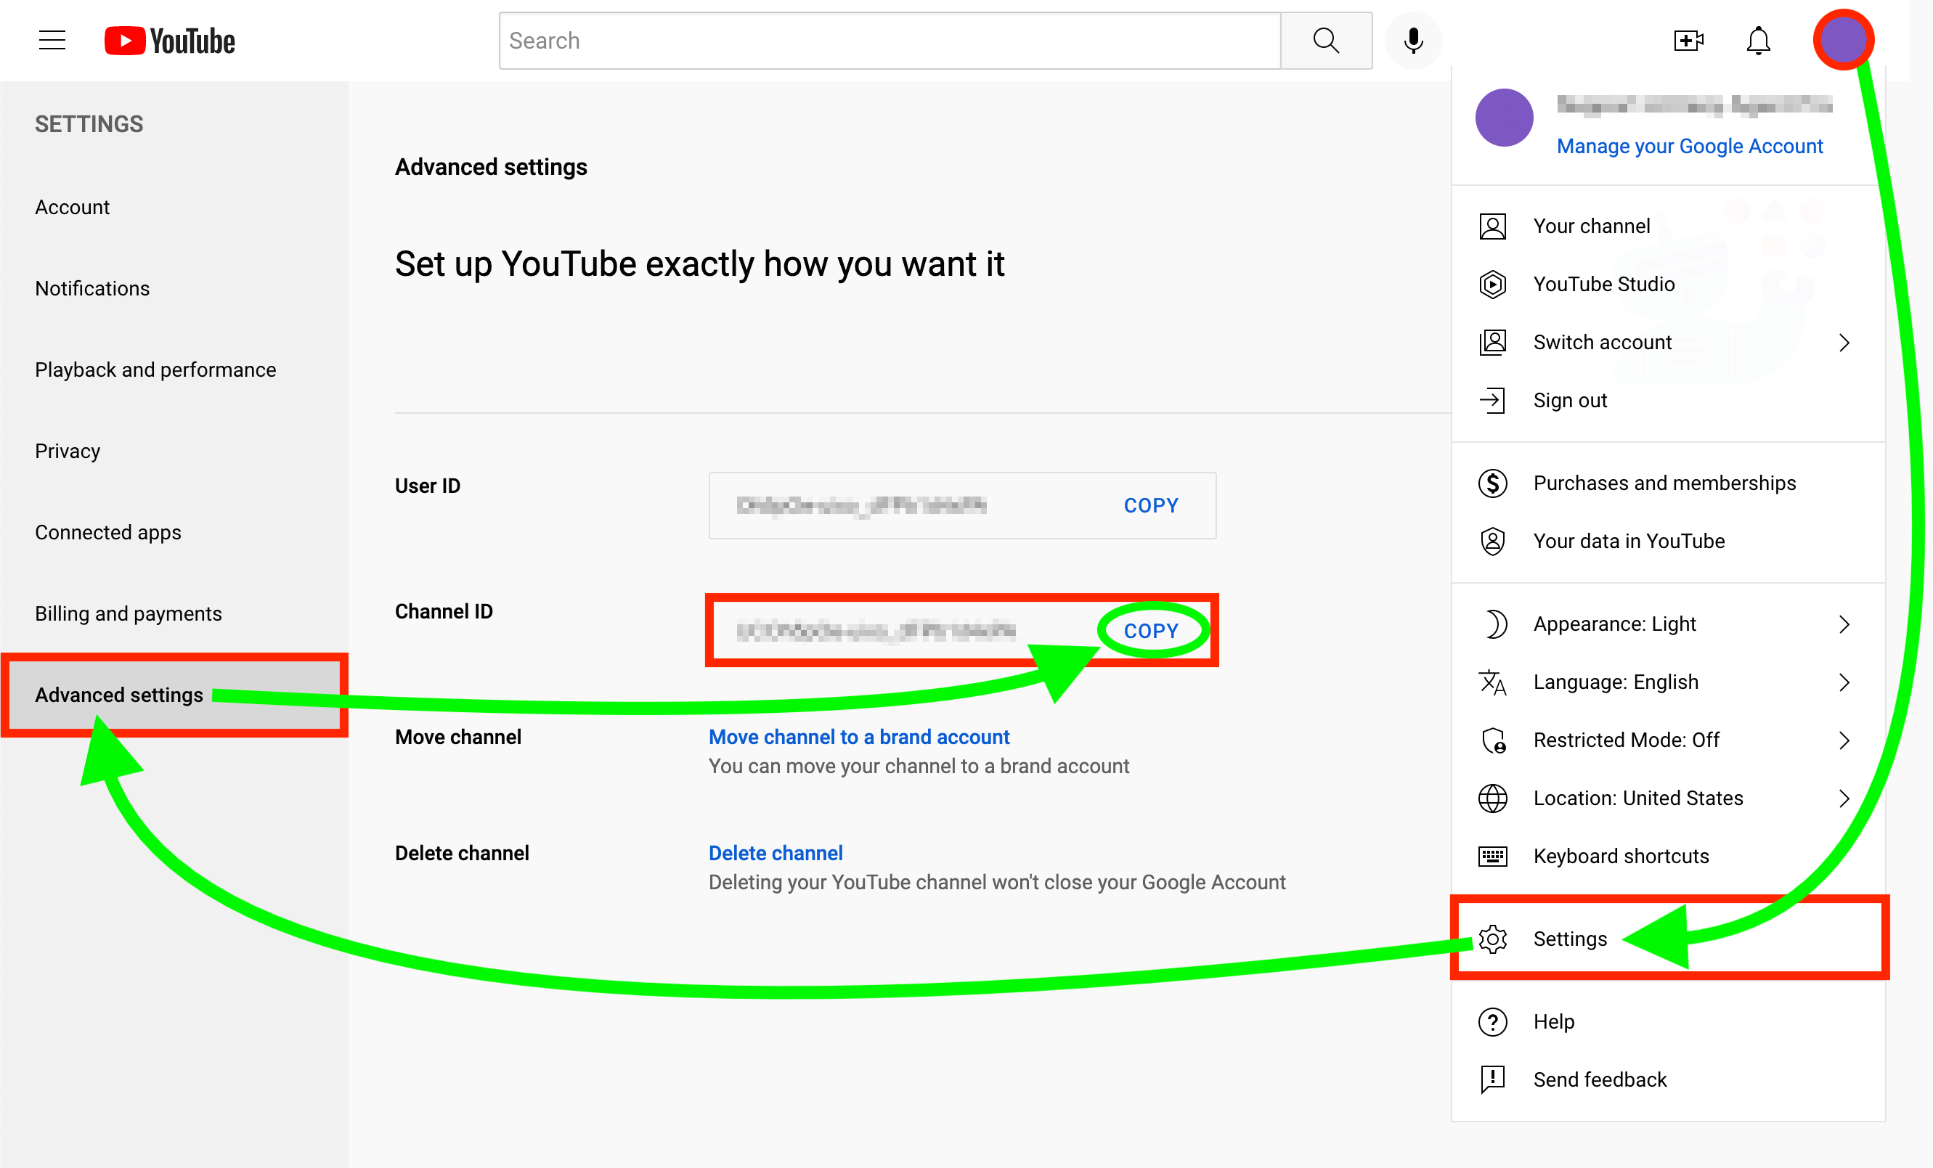
Task: Click the YouTube Studio hexagon icon
Action: 1492,284
